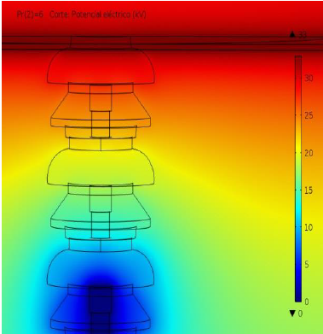Select the horizontal conductor line at top
Image resolution: width=323 pixels, height=334 pixels.
pos(161,44)
